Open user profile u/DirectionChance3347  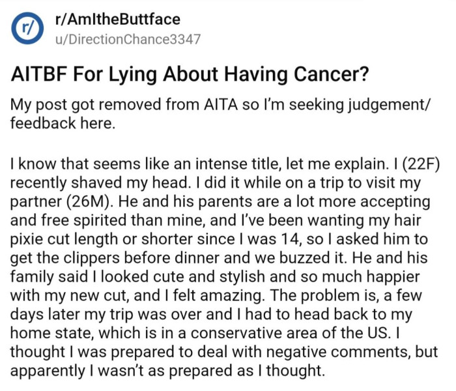[128, 39]
